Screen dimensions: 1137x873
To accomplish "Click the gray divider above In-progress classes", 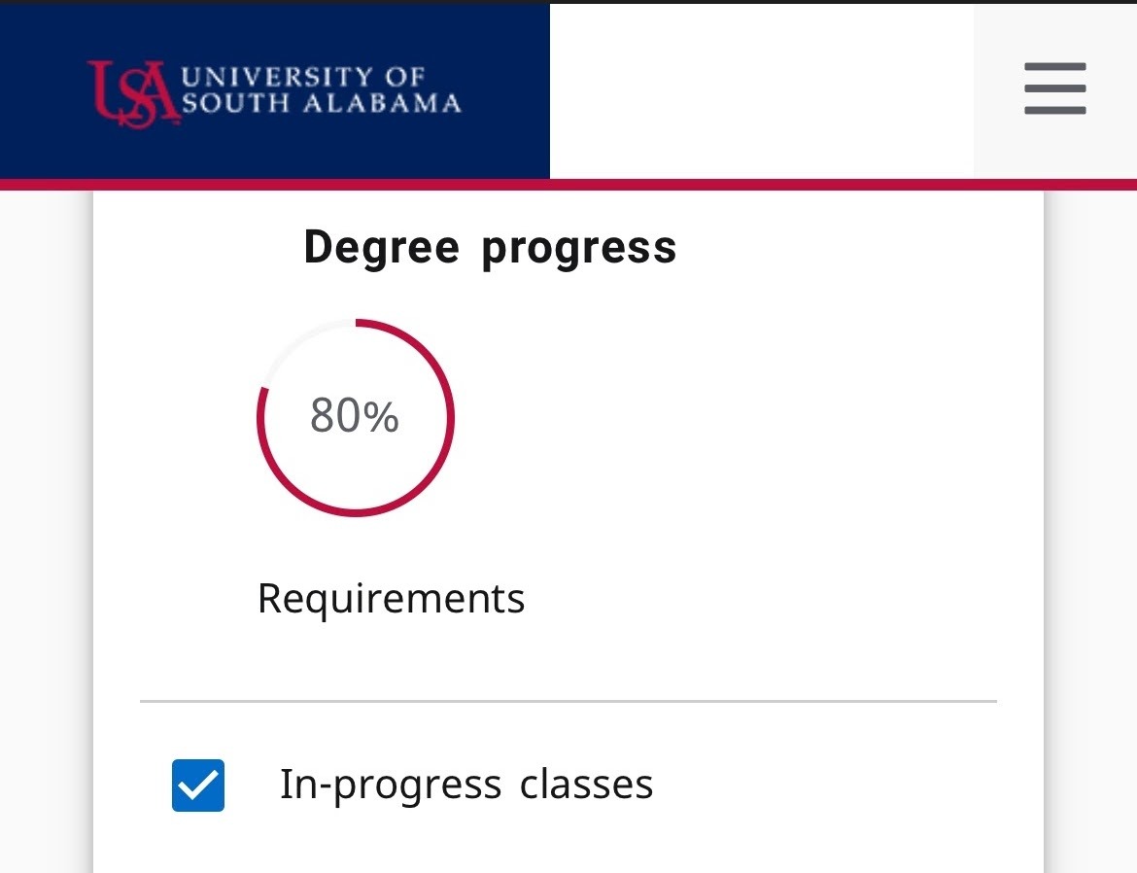I will point(568,701).
